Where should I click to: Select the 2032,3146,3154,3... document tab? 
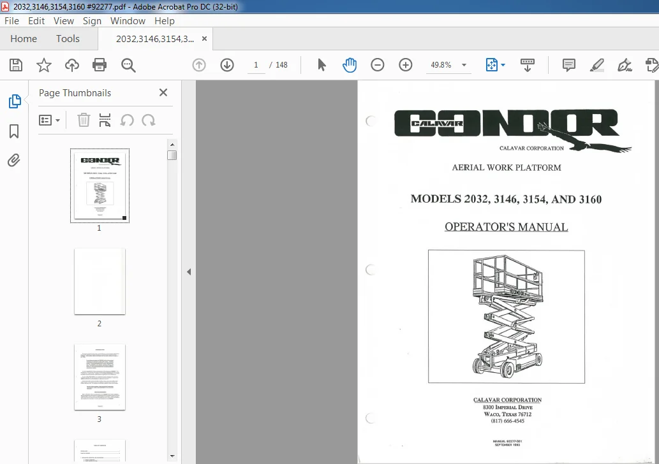point(155,39)
